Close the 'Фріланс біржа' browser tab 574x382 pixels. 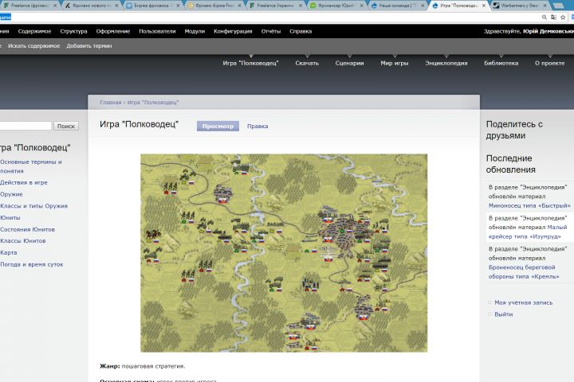(x=239, y=6)
